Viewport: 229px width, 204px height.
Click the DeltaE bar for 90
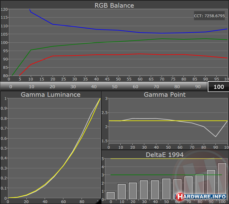(211, 184)
